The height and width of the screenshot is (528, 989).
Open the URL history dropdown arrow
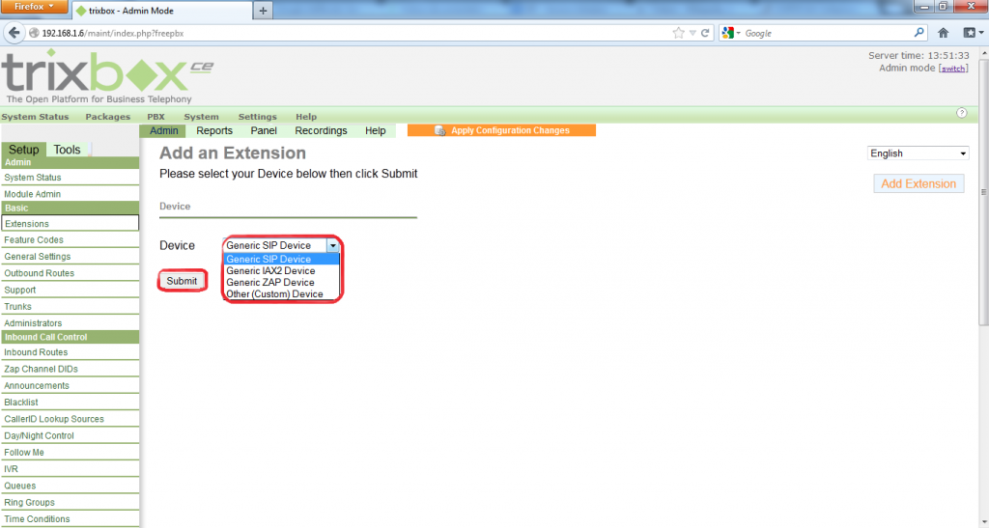[x=692, y=33]
